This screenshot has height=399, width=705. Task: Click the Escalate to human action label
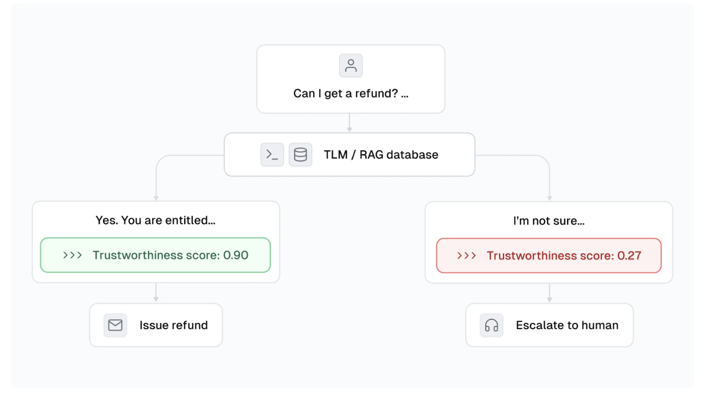(567, 325)
